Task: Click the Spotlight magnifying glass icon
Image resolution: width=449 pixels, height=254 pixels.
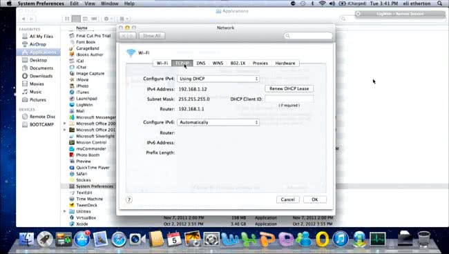Action: (439, 3)
